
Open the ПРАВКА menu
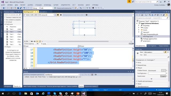(x=10, y=5)
